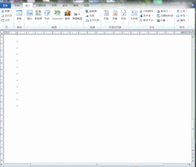Viewport: 196px width, 167px height.
Task: Expand the 页脚 dropdown arrow
Action: [x=115, y=22]
